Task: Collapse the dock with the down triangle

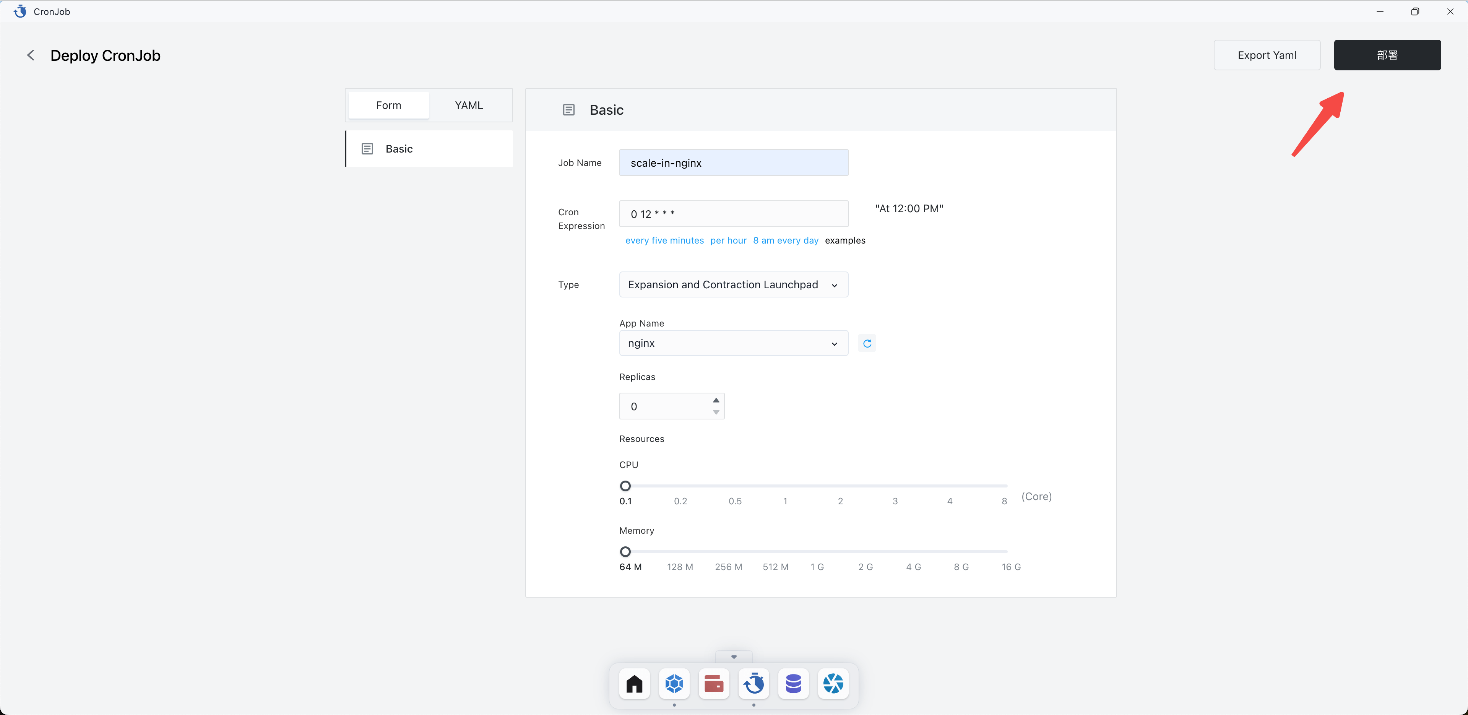Action: 734,657
